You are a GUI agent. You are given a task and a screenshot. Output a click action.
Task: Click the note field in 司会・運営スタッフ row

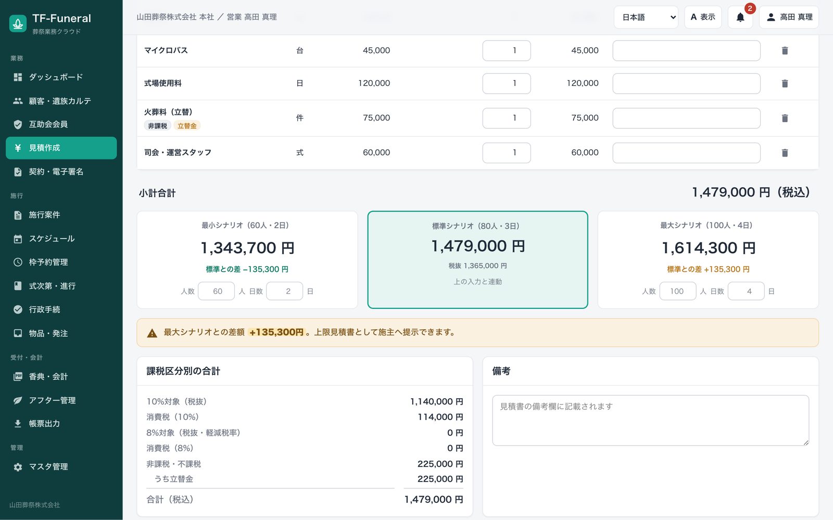point(686,152)
